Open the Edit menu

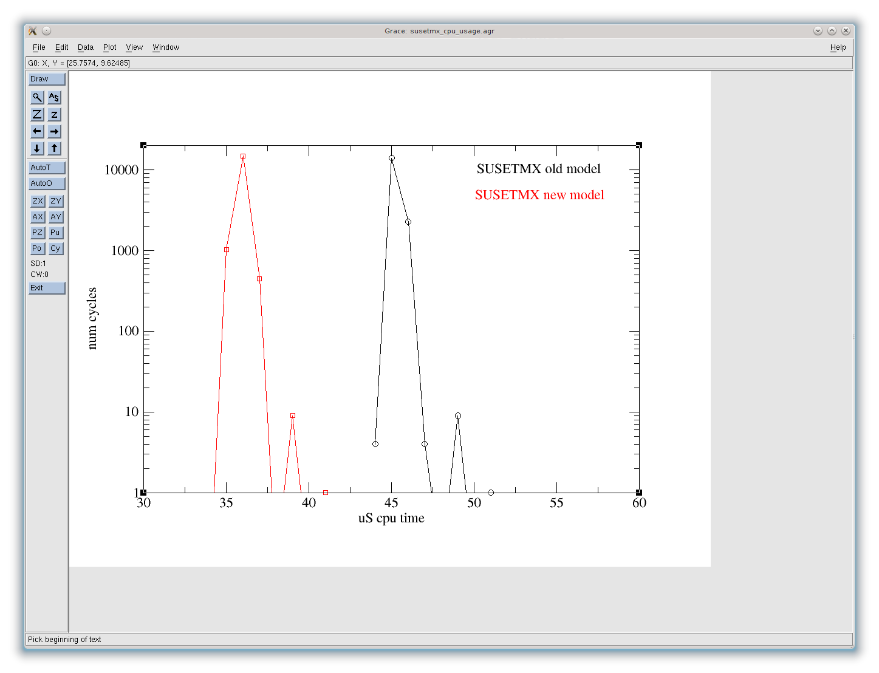tap(61, 47)
